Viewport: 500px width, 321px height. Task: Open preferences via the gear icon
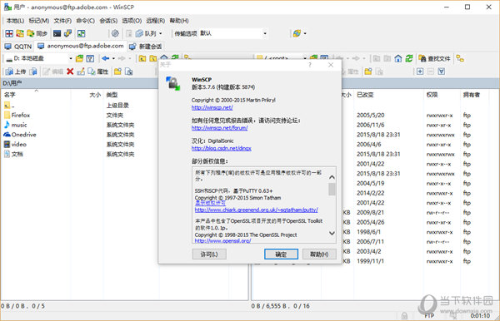[115, 33]
